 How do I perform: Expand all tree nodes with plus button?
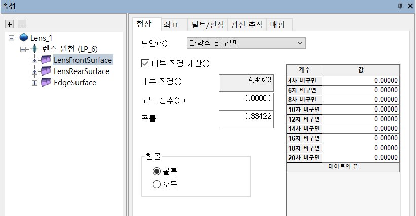click(10, 24)
